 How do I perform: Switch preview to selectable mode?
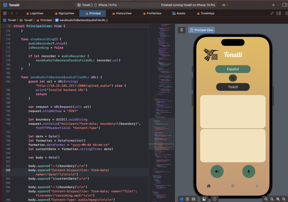(x=187, y=199)
